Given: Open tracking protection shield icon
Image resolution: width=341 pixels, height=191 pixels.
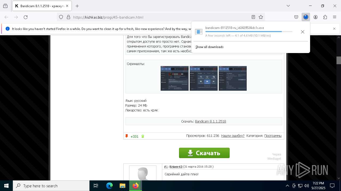Looking at the screenshot, I should click(61, 17).
